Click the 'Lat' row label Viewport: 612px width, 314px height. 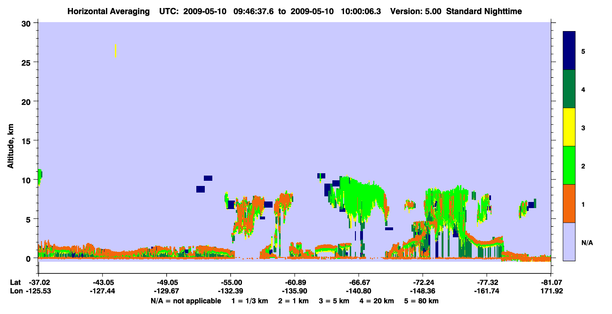15,282
